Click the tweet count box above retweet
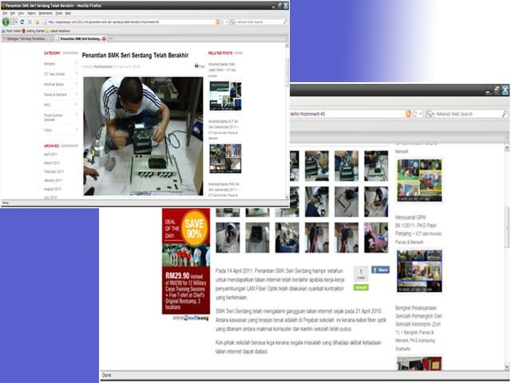The height and width of the screenshot is (383, 511). (x=361, y=274)
